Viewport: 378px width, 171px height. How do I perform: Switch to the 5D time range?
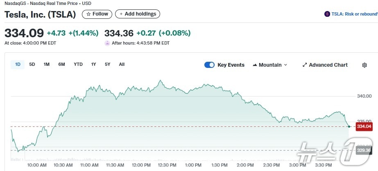pyautogui.click(x=32, y=64)
